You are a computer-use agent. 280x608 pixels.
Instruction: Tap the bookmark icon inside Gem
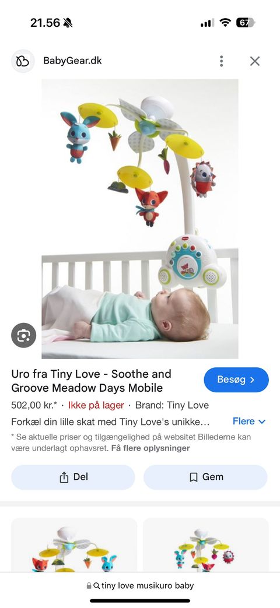(x=194, y=477)
